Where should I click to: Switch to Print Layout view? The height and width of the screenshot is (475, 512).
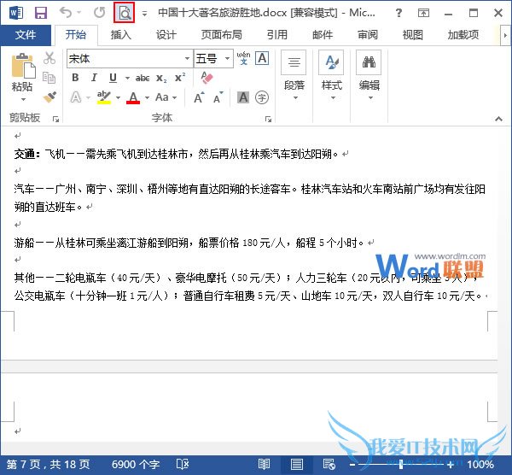(x=296, y=464)
